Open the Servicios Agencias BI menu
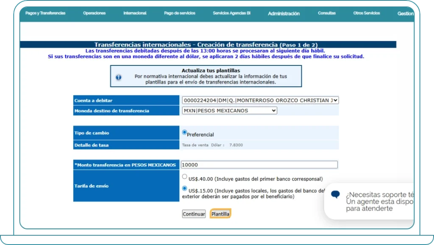This screenshot has width=434, height=245. click(231, 13)
